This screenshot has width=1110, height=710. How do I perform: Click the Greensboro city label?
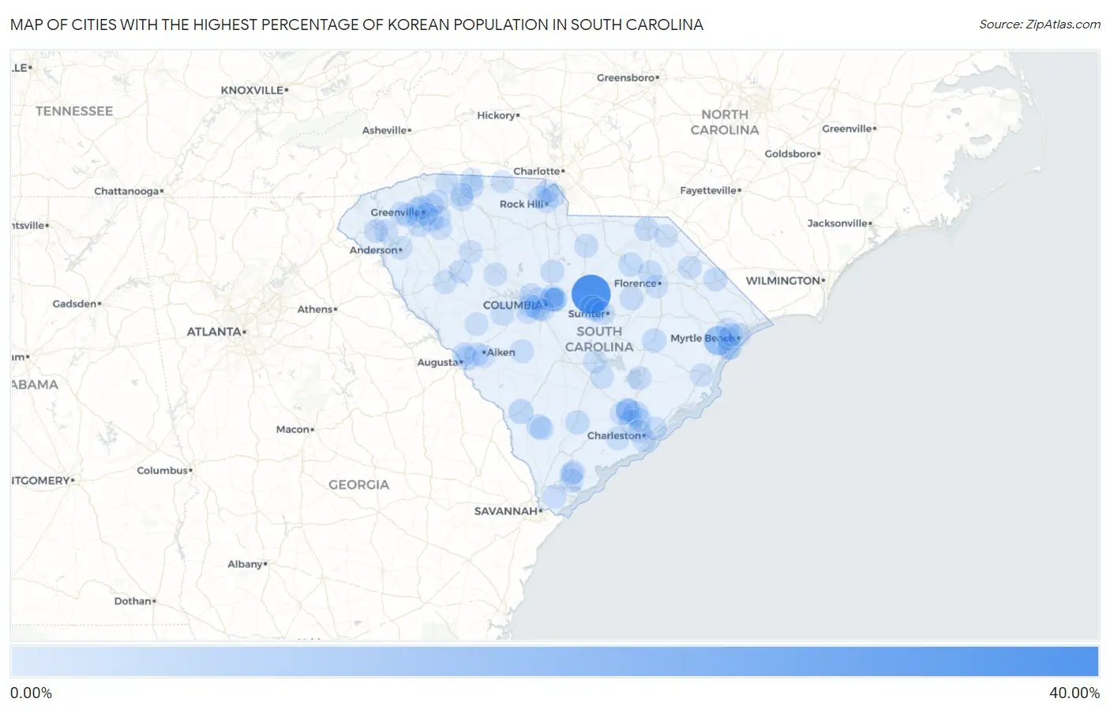click(x=626, y=78)
